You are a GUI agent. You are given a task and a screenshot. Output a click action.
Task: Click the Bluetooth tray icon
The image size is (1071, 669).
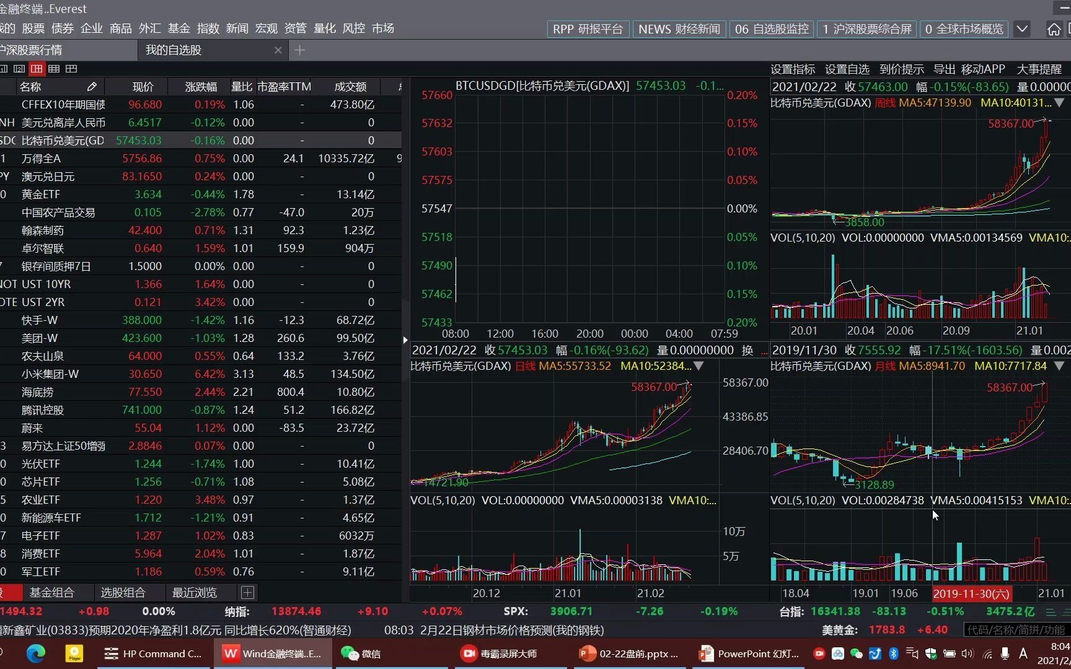894,654
